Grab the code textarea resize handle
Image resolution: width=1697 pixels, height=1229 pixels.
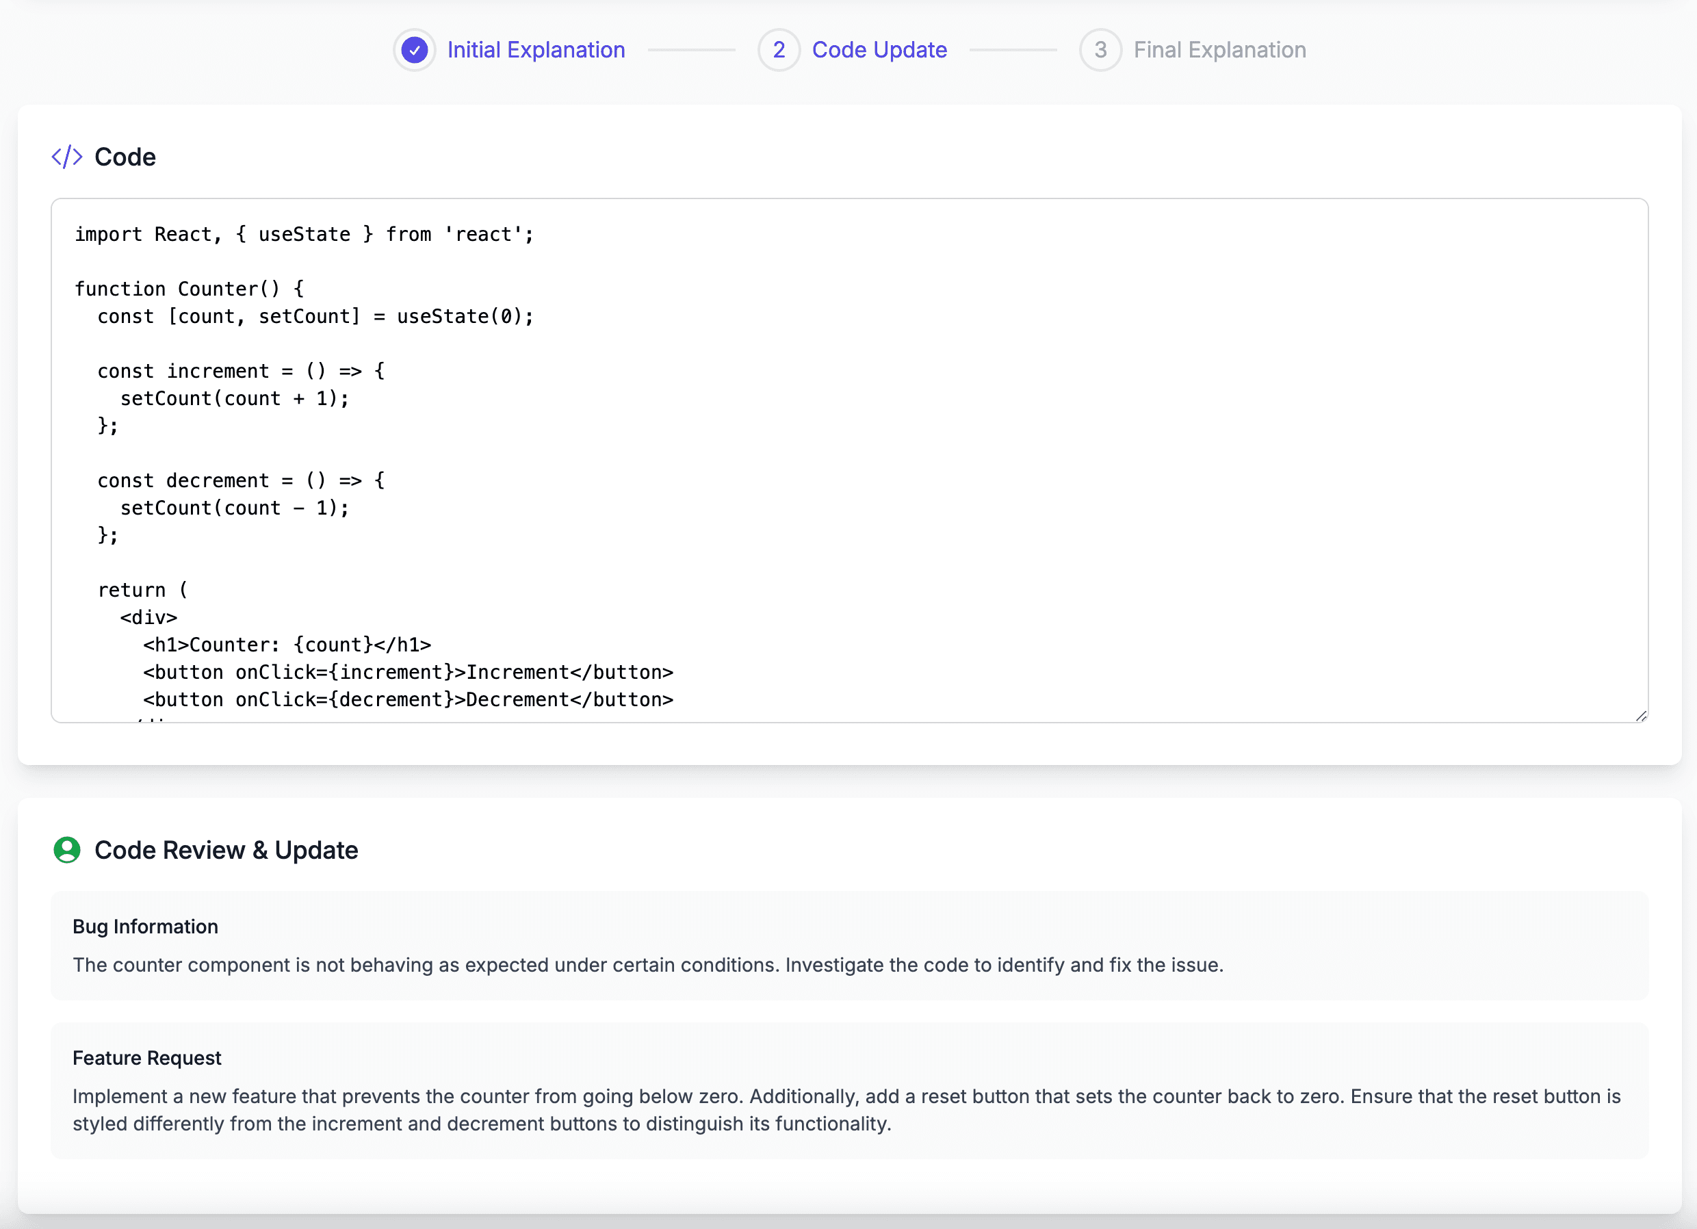[x=1641, y=716]
